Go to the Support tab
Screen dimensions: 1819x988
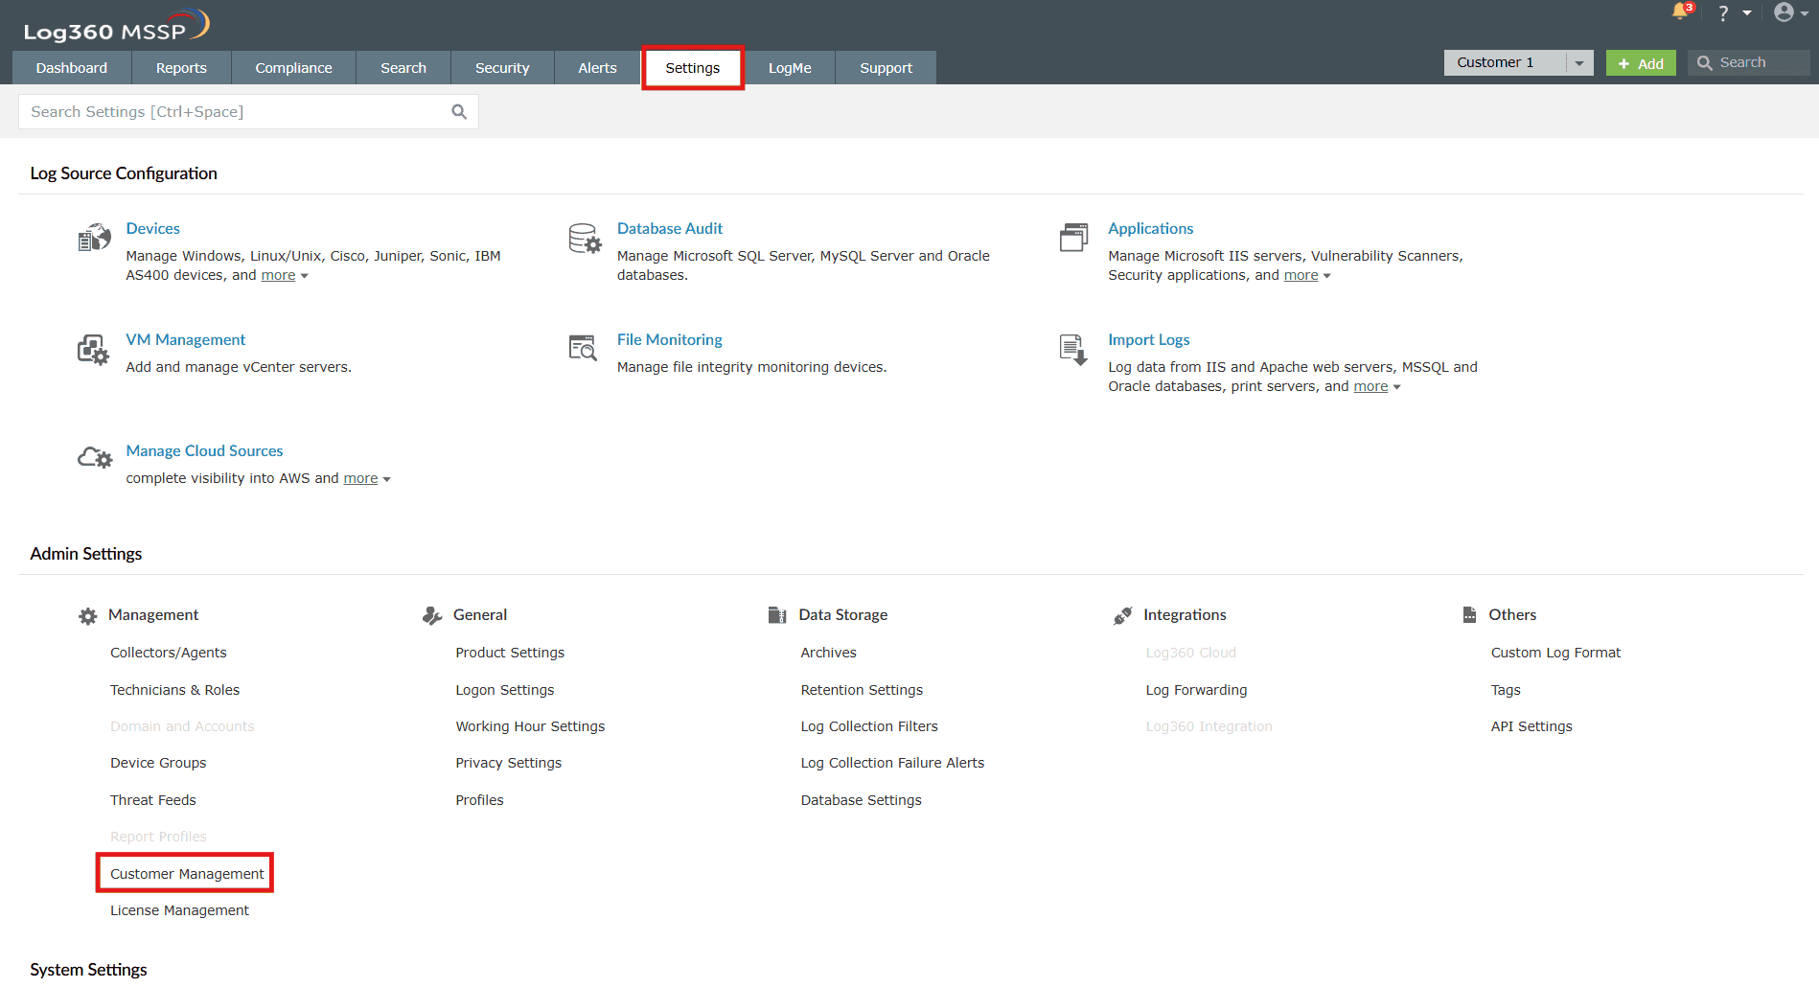click(886, 68)
